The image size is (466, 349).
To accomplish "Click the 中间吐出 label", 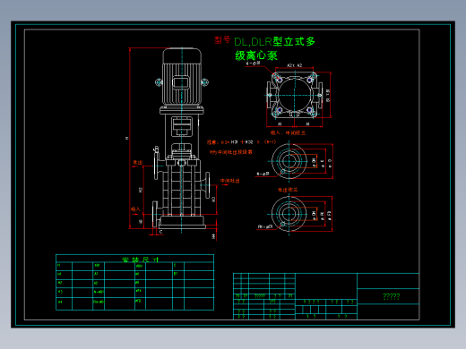I will [x=229, y=181].
